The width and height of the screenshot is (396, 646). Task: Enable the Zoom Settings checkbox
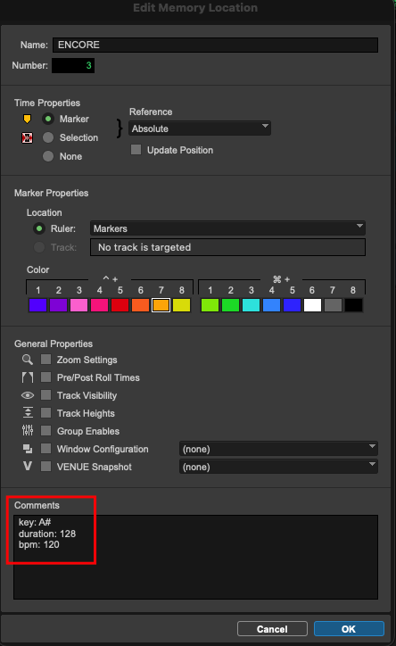45,360
